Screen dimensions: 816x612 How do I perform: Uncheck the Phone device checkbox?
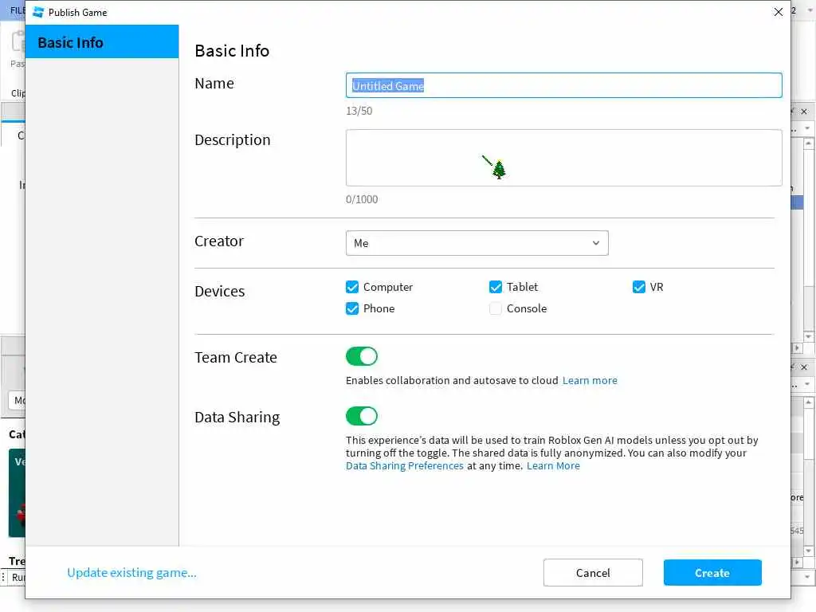pyautogui.click(x=352, y=308)
